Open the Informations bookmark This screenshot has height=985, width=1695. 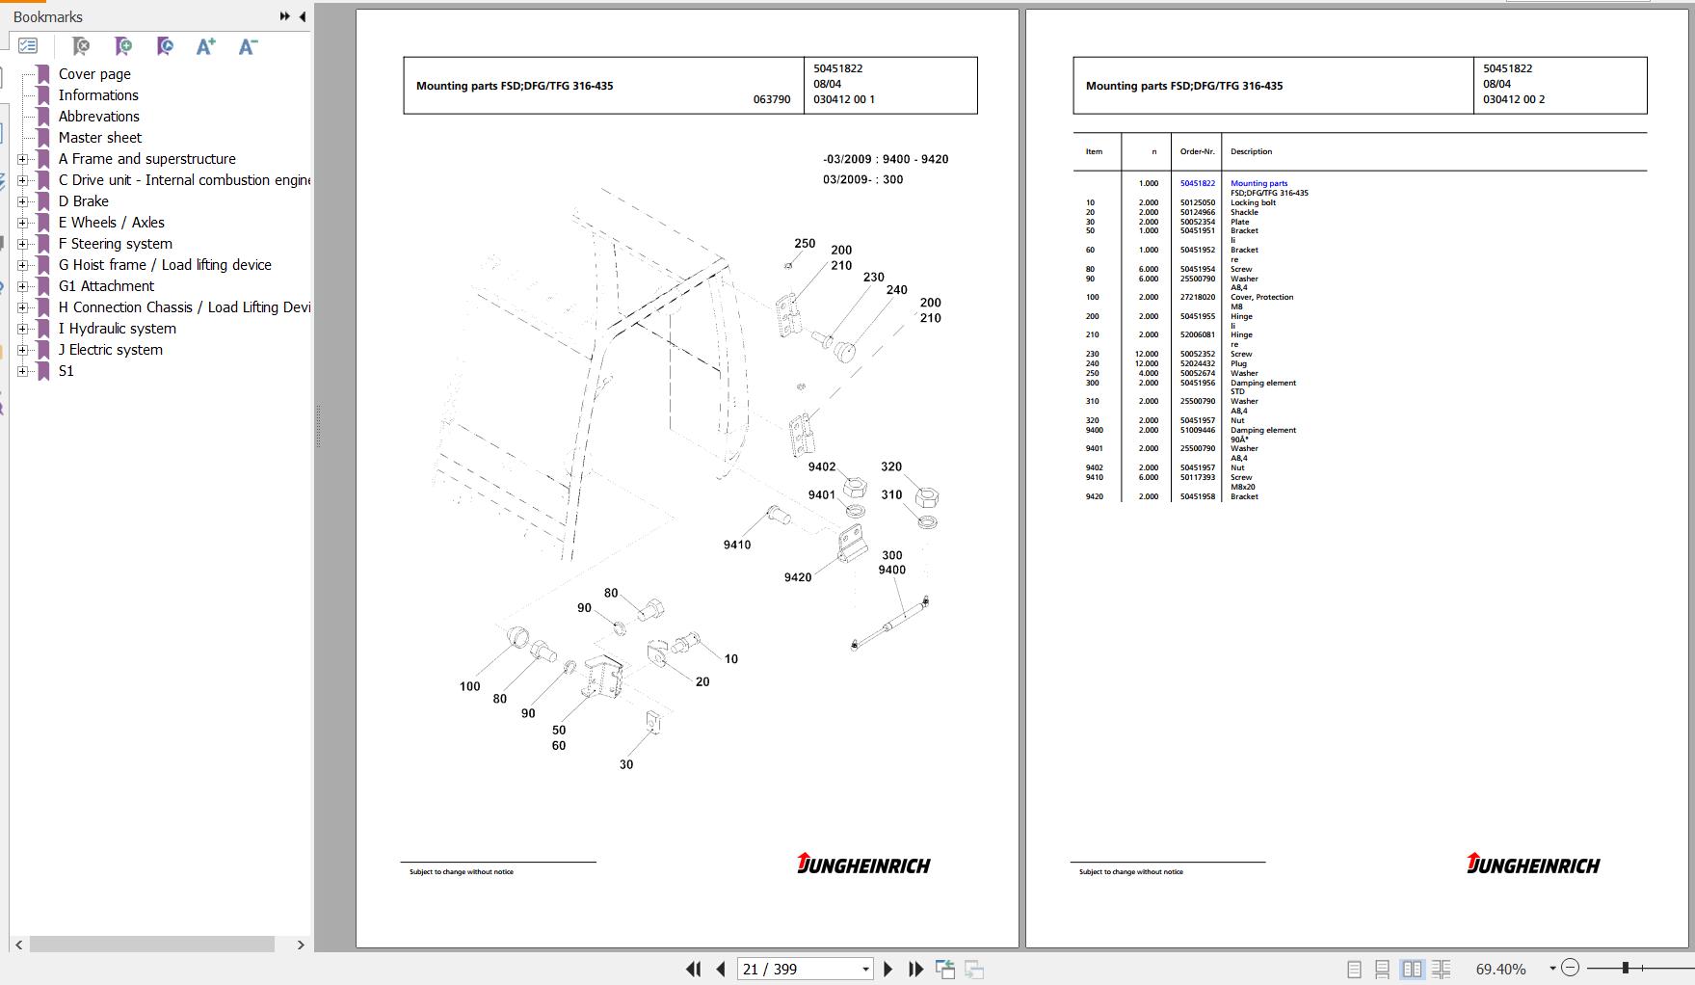coord(98,95)
